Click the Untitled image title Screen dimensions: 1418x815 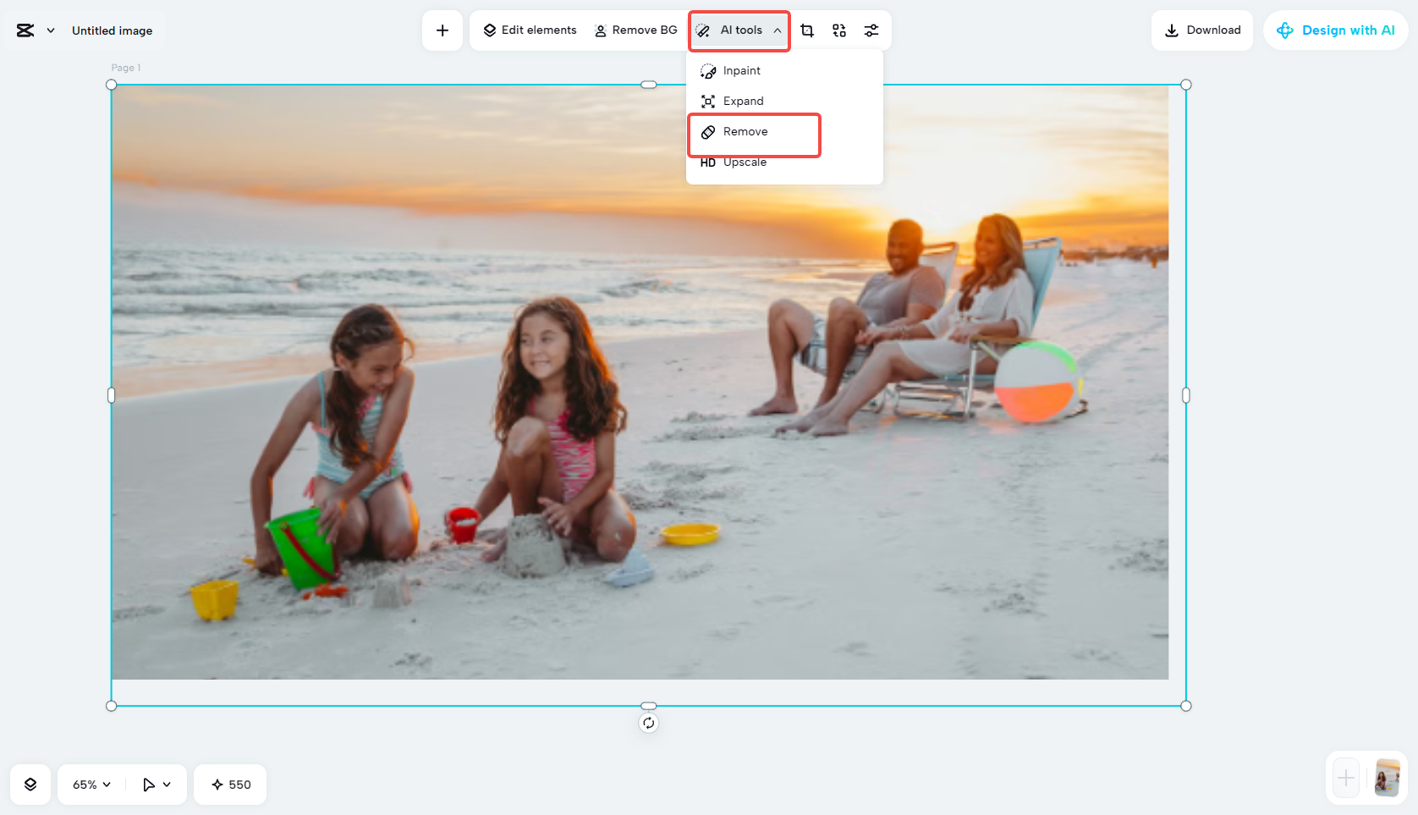click(113, 30)
